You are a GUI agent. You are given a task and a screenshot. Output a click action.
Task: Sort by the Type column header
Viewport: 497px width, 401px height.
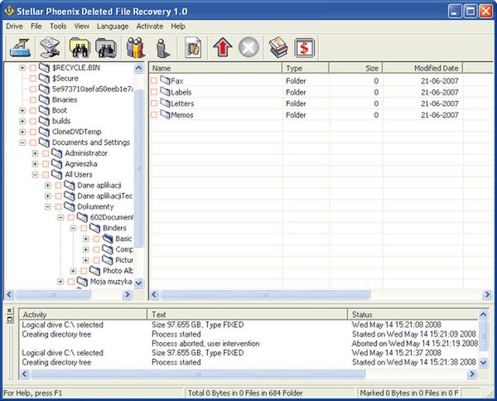[x=306, y=68]
